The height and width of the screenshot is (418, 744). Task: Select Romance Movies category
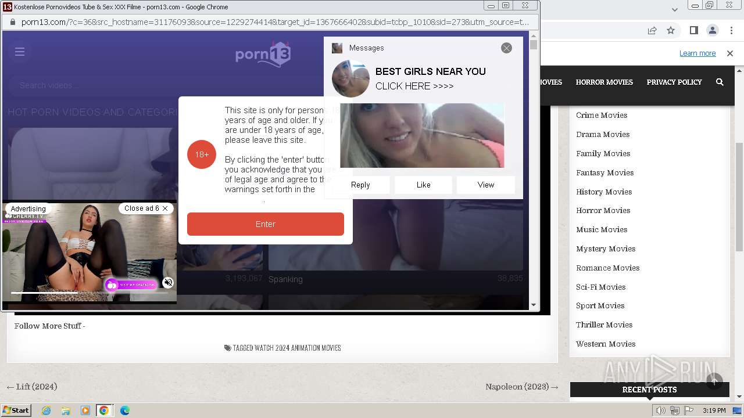[x=608, y=268]
